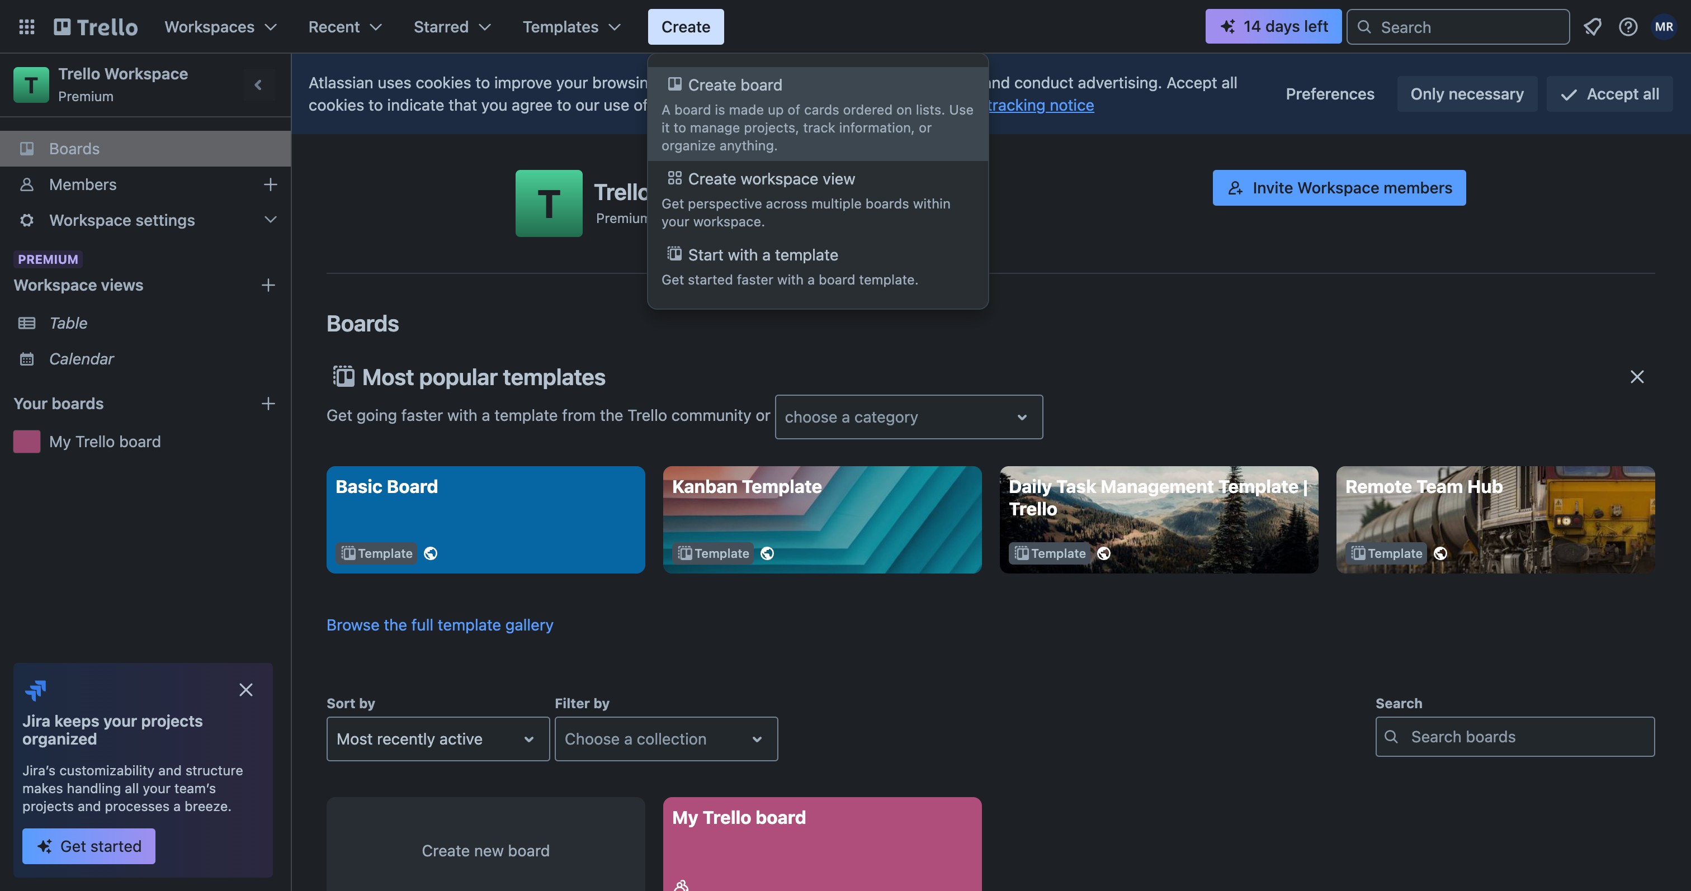This screenshot has width=1691, height=891.
Task: Click the members icon on My Trello board tile
Action: pyautogui.click(x=682, y=885)
